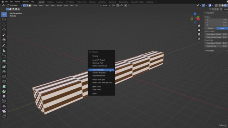Viewport: 228px width, 128px height.
Task: Enable edge select mode
Action: tap(27, 5)
